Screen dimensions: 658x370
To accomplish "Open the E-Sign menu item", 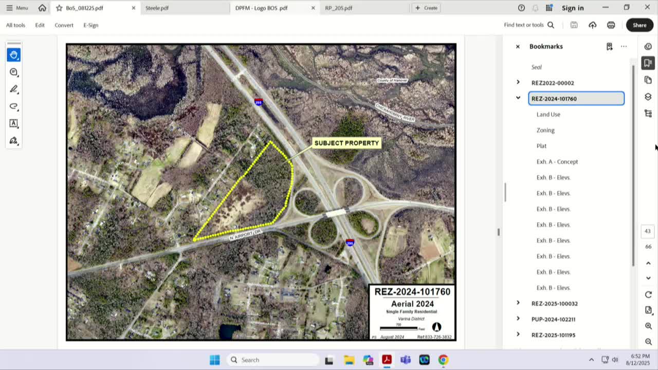I will tap(90, 25).
